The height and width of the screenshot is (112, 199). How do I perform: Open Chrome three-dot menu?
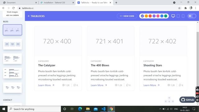click(x=196, y=8)
